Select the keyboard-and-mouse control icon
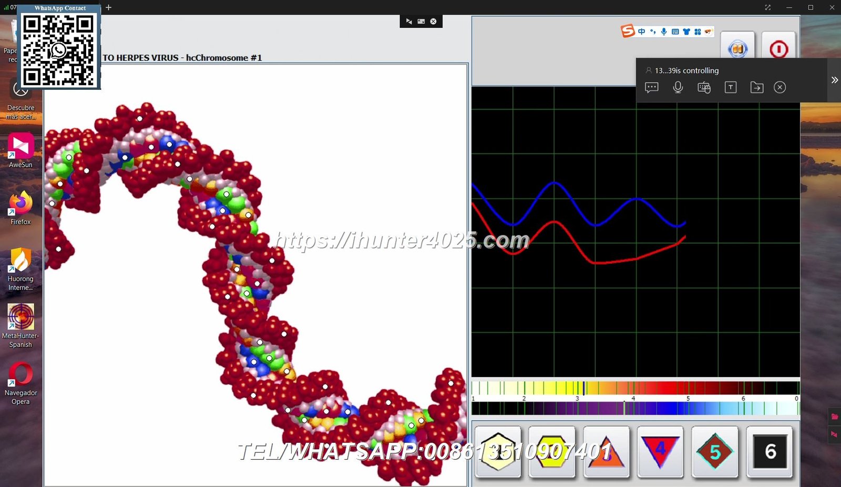This screenshot has width=841, height=487. [x=704, y=87]
